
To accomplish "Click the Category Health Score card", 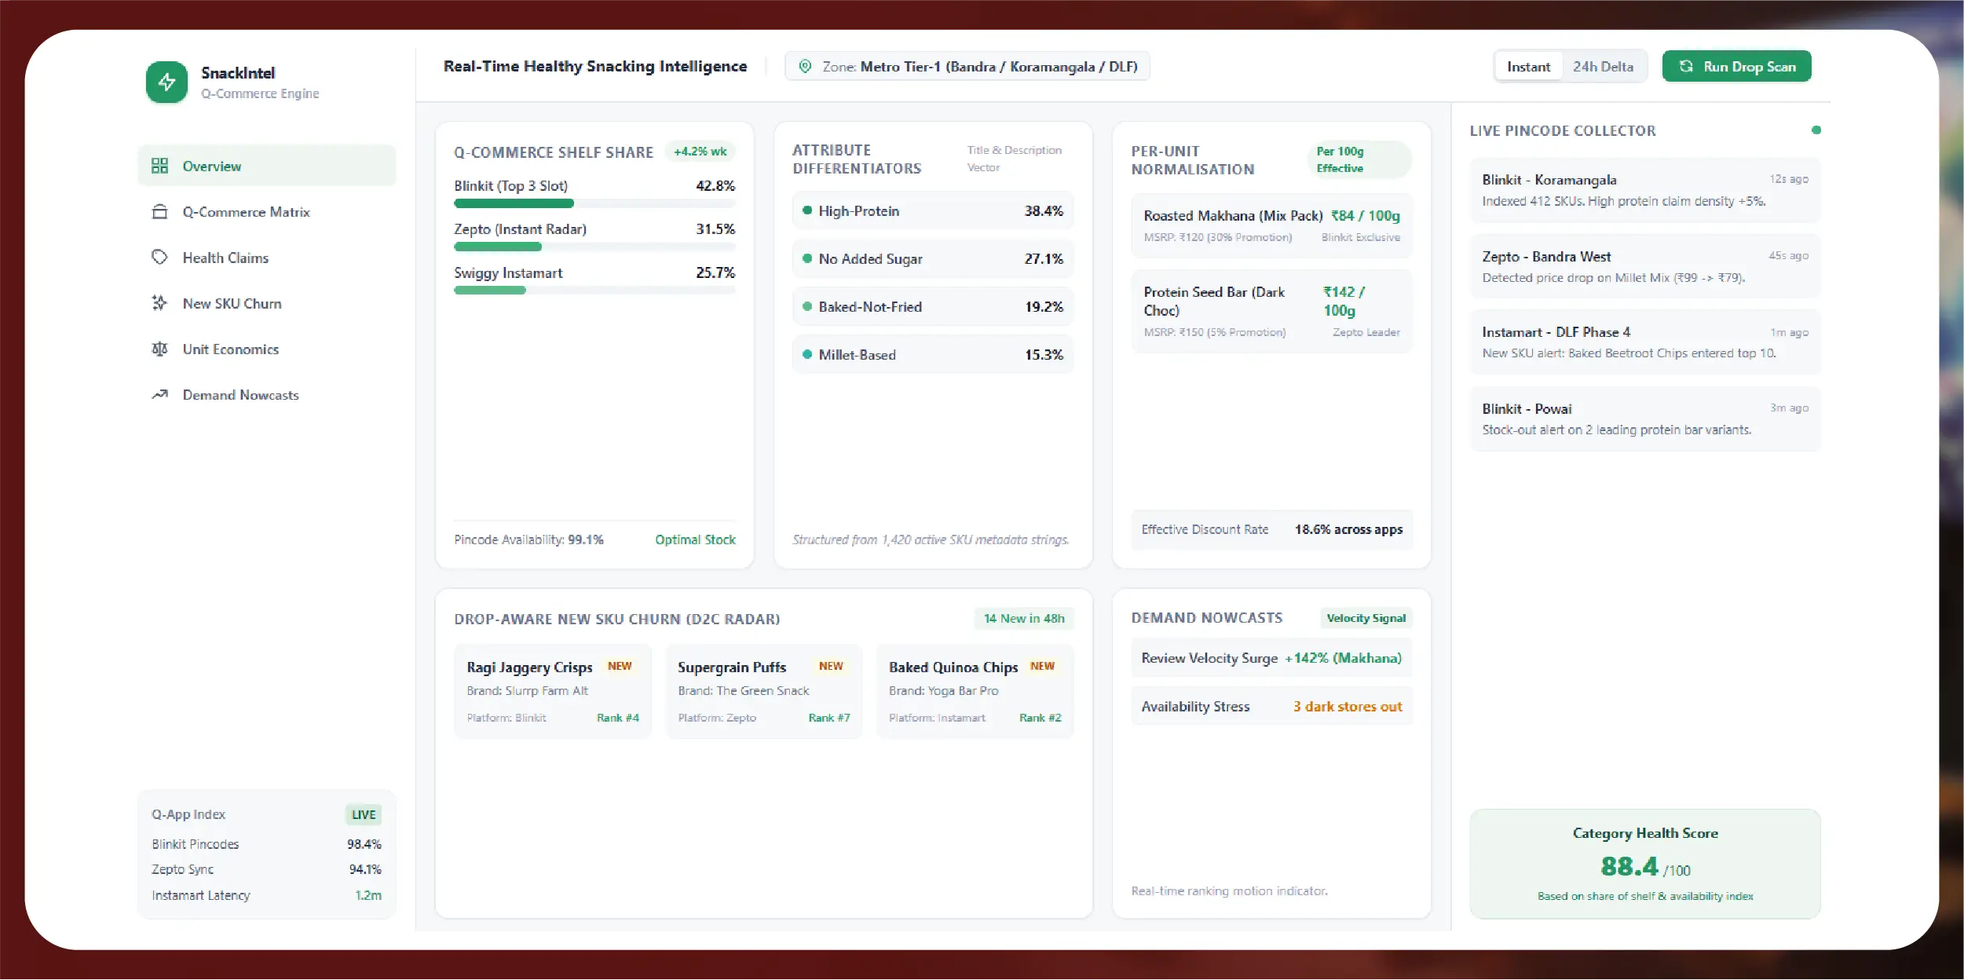I will click(1645, 864).
